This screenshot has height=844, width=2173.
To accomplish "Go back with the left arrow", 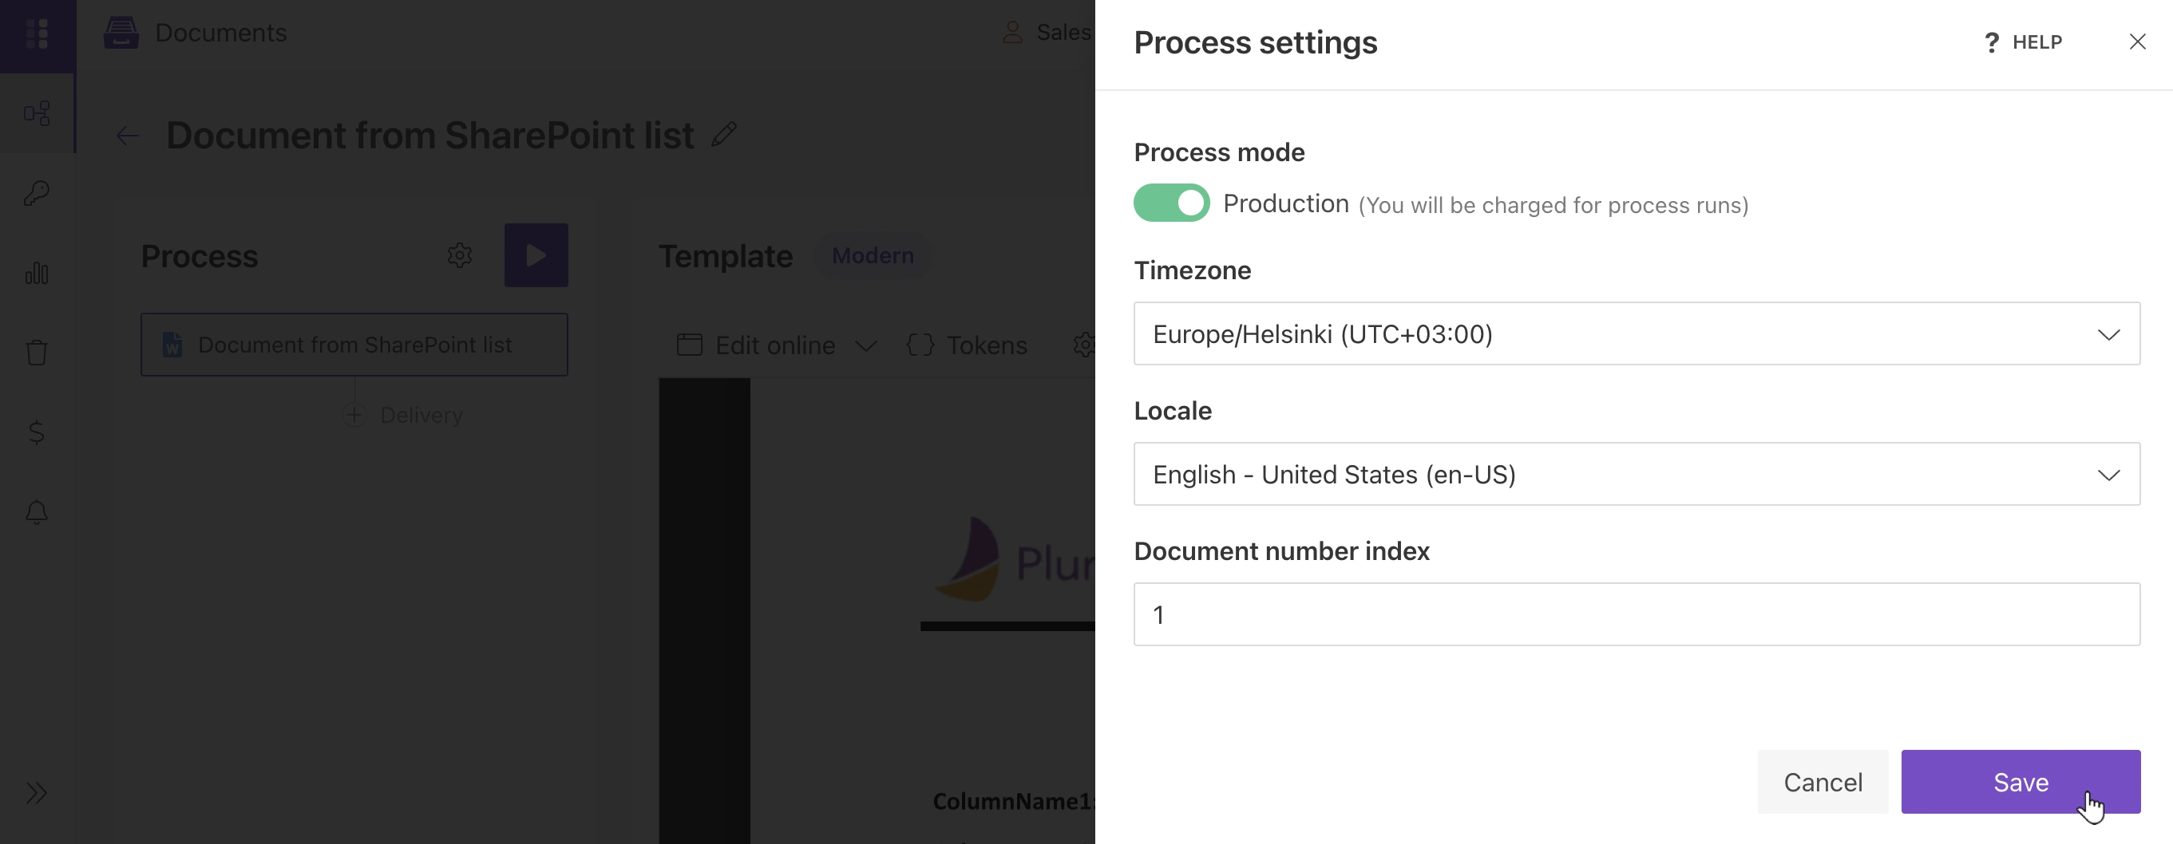I will click(x=128, y=136).
